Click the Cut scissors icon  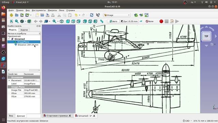coord(59,15)
